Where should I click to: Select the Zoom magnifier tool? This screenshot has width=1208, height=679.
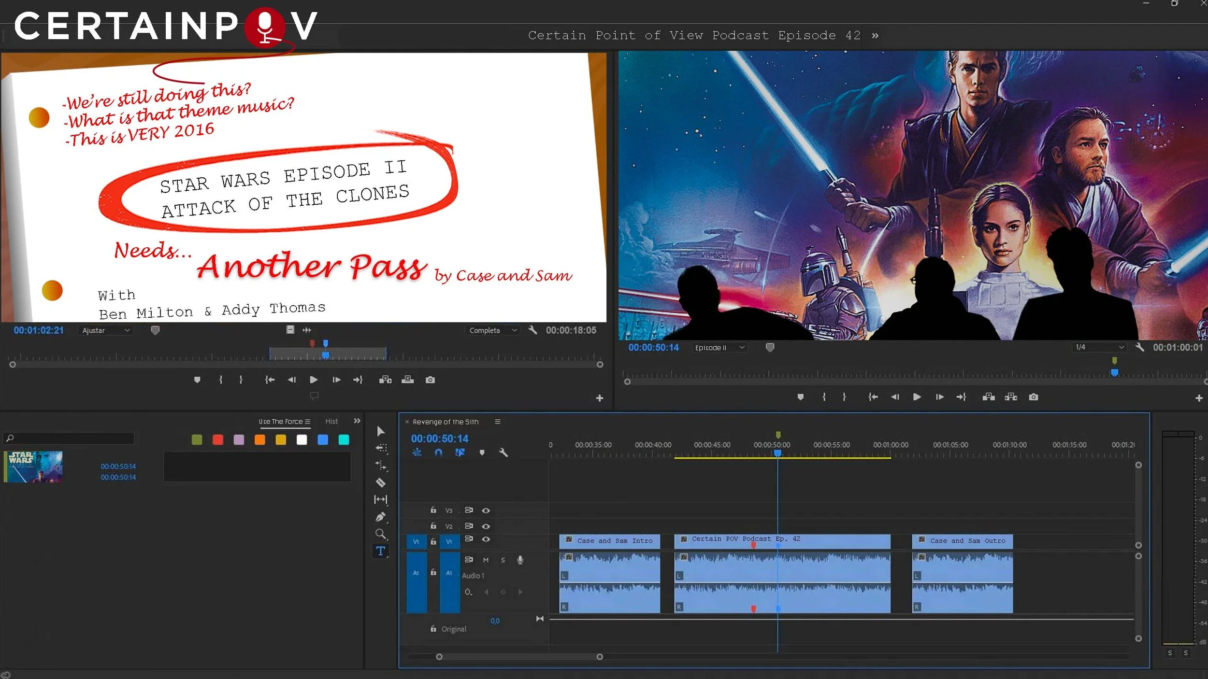tap(381, 534)
